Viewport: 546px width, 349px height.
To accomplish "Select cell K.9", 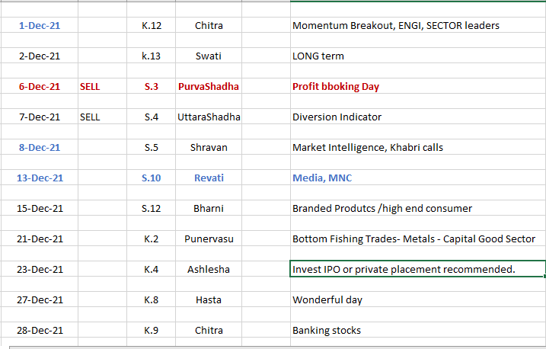I will 151,330.
